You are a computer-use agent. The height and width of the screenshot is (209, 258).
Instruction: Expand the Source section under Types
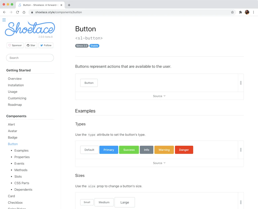159,163
